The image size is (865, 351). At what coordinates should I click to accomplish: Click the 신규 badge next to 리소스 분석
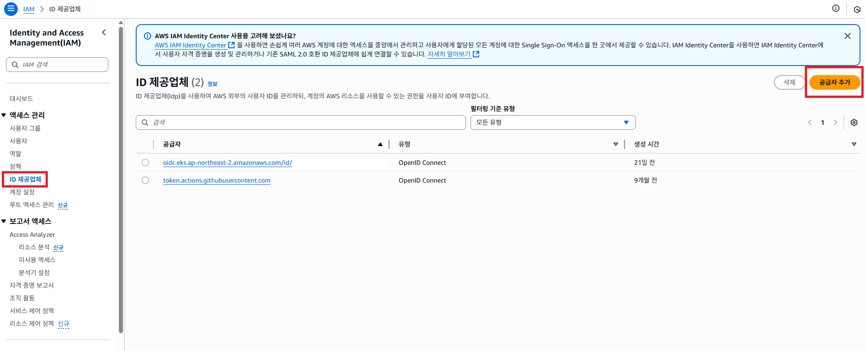pyautogui.click(x=58, y=248)
